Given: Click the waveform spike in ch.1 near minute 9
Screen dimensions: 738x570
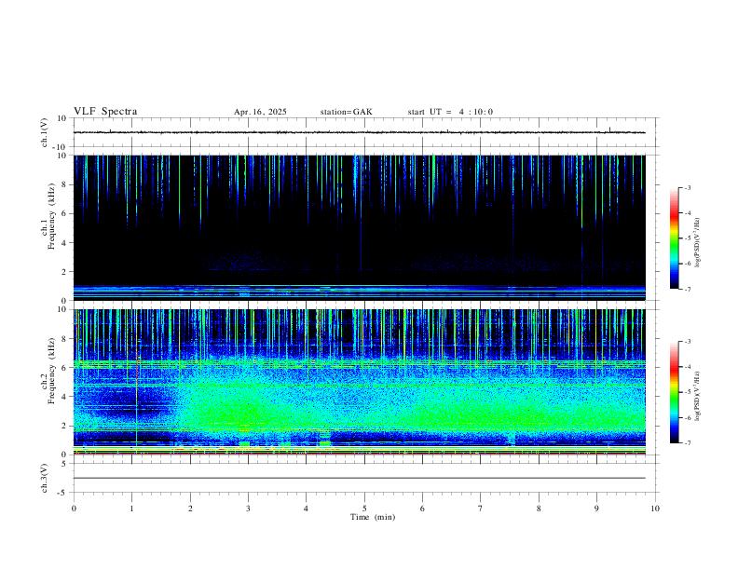Looking at the screenshot, I should tap(610, 129).
